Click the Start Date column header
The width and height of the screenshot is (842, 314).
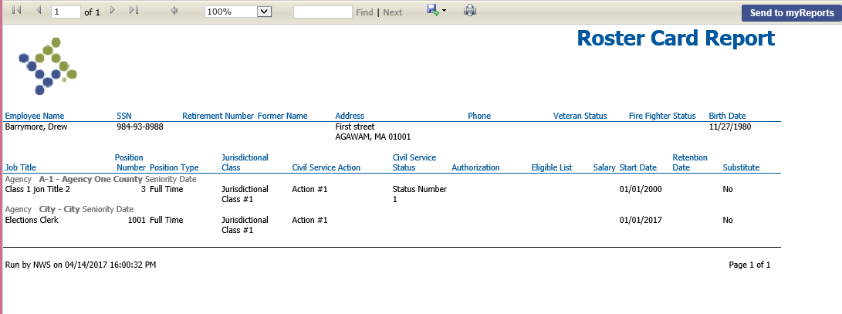click(x=638, y=167)
